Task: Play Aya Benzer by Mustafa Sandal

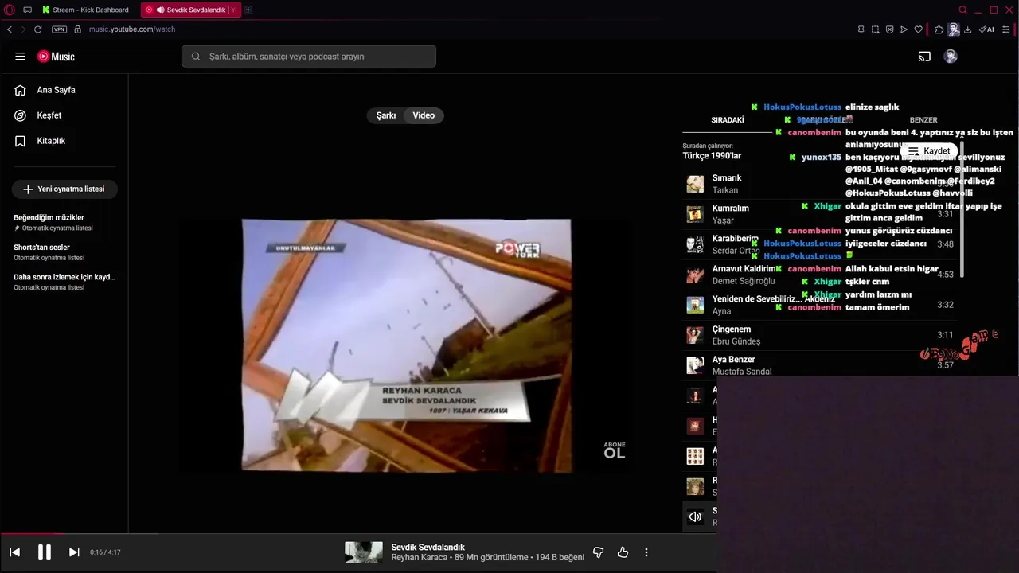Action: pyautogui.click(x=820, y=365)
